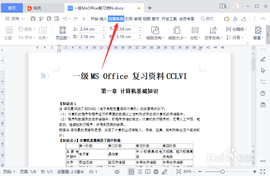Toggle eye protection mode icon
This screenshot has height=176, width=270.
117,172
